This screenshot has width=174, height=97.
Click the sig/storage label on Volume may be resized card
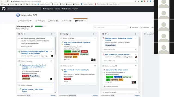pyautogui.click(x=26, y=79)
